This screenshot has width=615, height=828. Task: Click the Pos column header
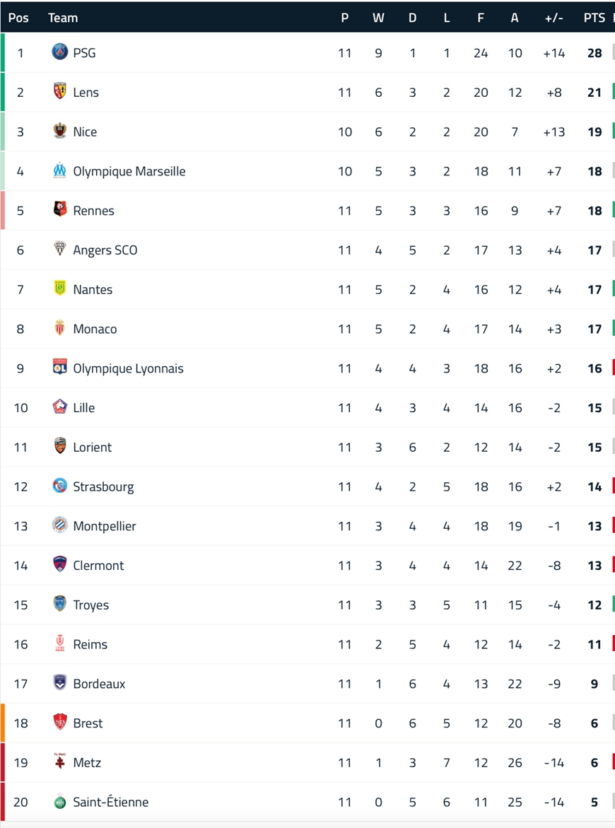coord(18,18)
